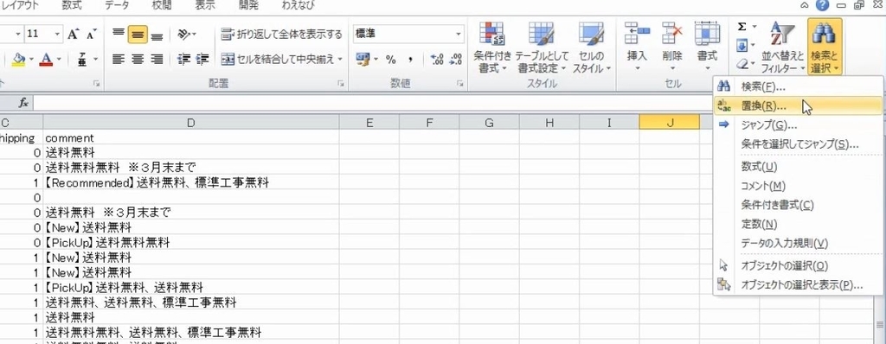Image resolution: width=886 pixels, height=344 pixels.
Task: Open 並べ替えとフィルター sort menu
Action: pos(782,48)
